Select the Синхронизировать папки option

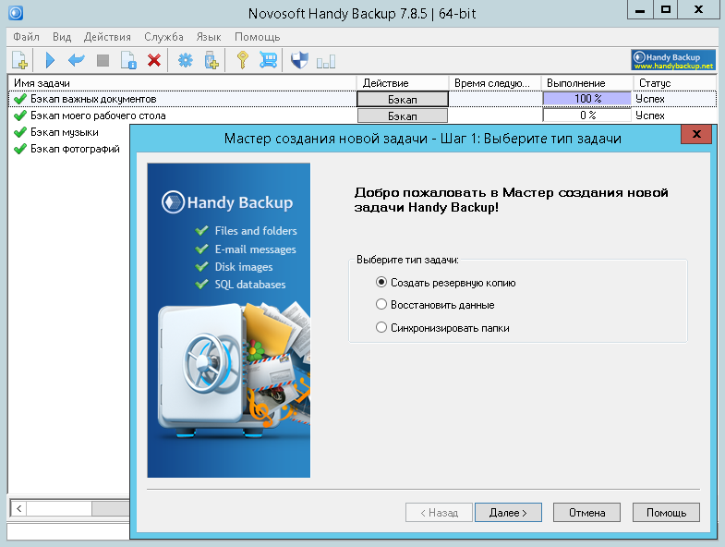[x=442, y=328]
